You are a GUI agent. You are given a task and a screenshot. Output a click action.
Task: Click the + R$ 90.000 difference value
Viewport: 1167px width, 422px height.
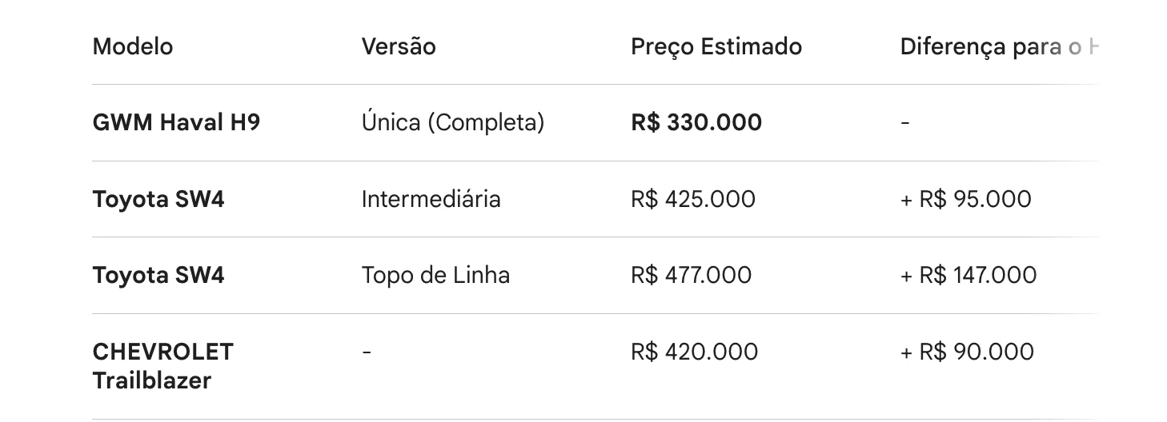[967, 352]
